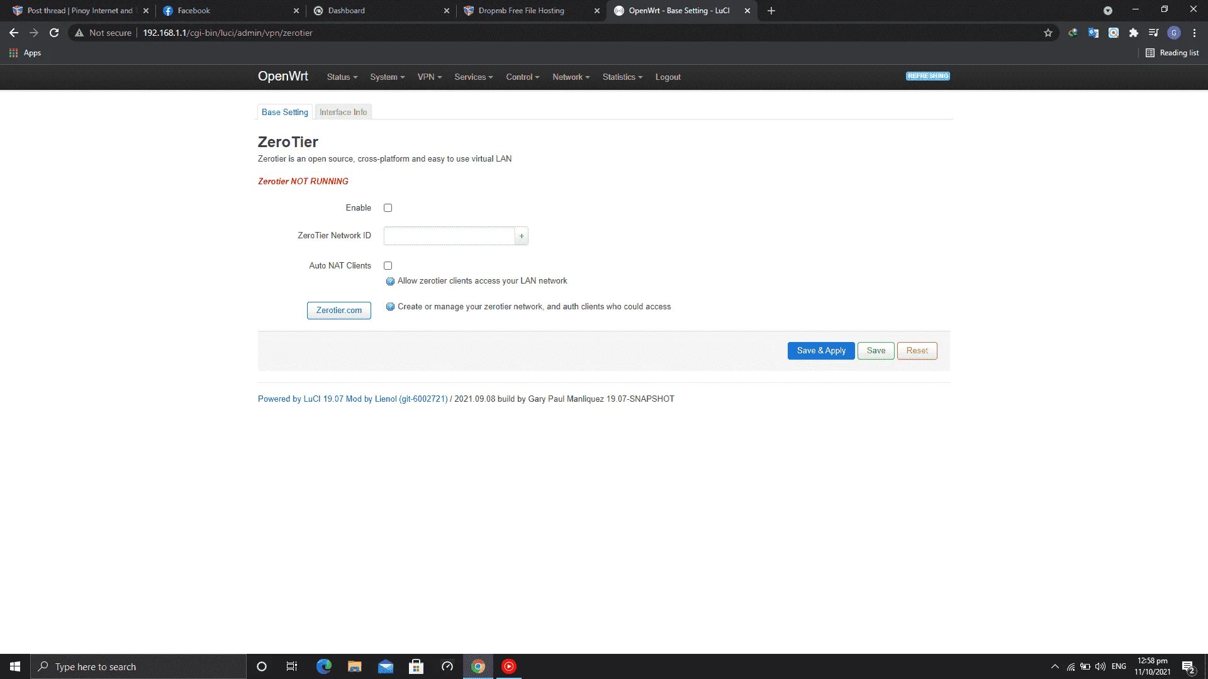Open the VPN dropdown menu
Viewport: 1208px width, 679px height.
pyautogui.click(x=430, y=77)
